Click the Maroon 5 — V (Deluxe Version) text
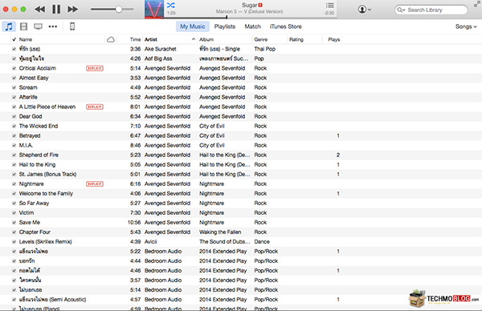 point(249,12)
